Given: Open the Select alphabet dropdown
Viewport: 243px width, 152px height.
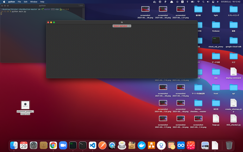Looking at the screenshot, I should (122, 26).
